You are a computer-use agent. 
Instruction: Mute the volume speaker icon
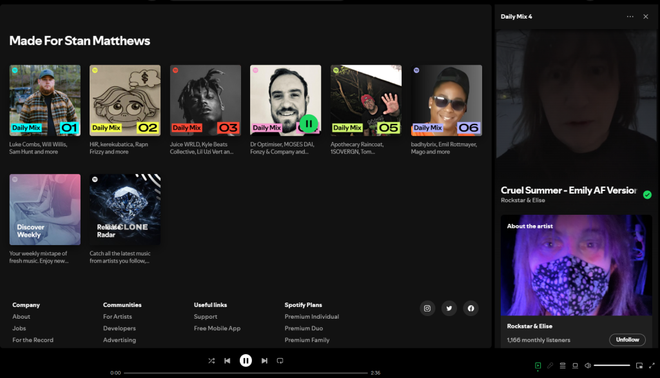pyautogui.click(x=588, y=365)
